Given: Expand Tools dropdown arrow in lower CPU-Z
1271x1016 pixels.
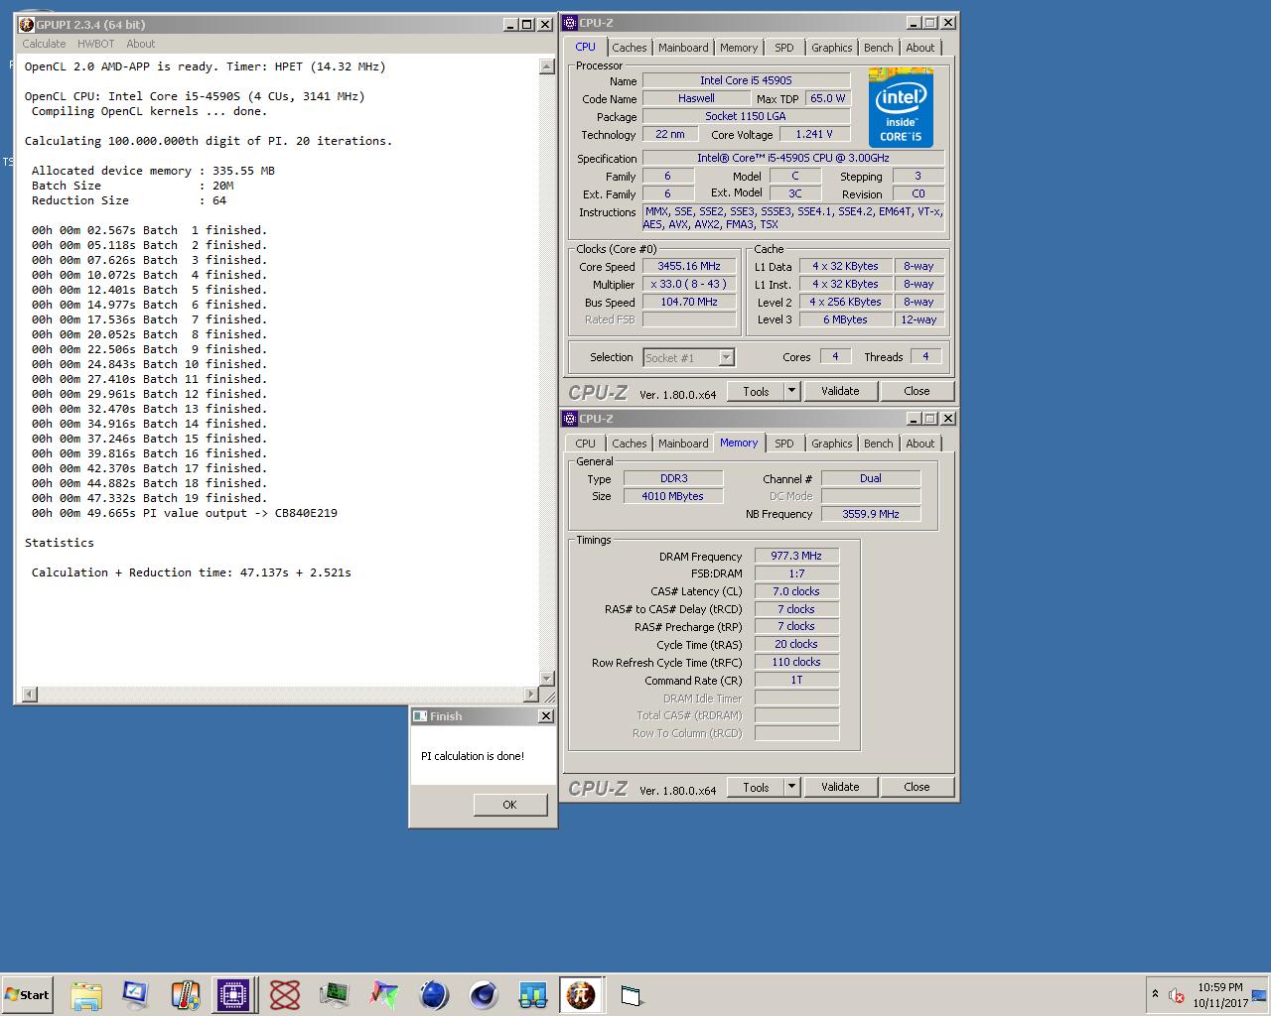Looking at the screenshot, I should [x=791, y=787].
